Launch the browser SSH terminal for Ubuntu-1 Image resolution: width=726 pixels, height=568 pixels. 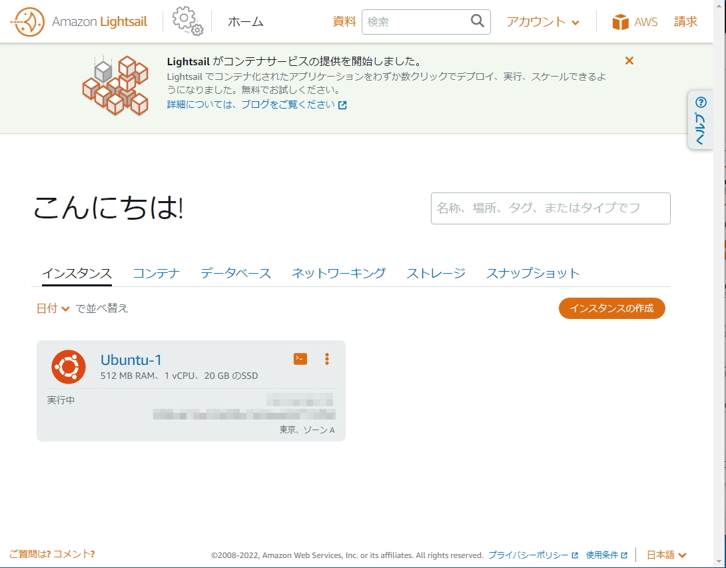300,359
